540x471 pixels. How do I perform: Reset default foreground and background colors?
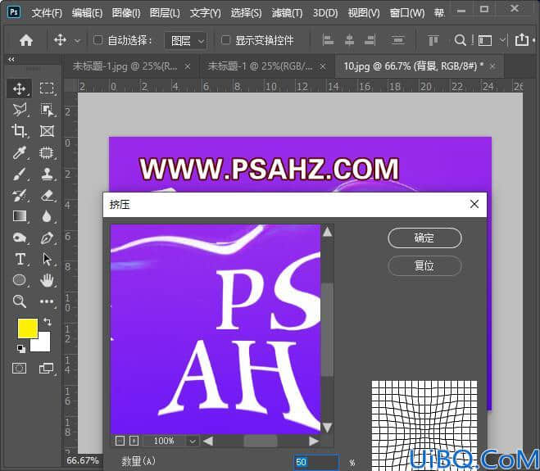point(21,348)
